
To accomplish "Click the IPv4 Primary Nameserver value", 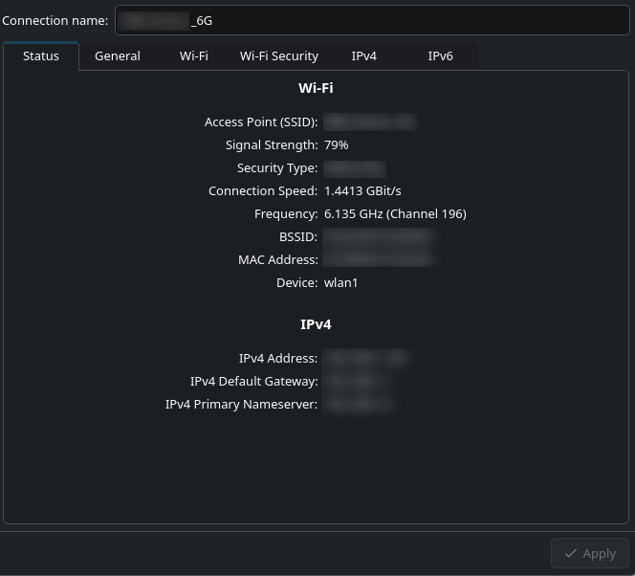I will [x=358, y=405].
